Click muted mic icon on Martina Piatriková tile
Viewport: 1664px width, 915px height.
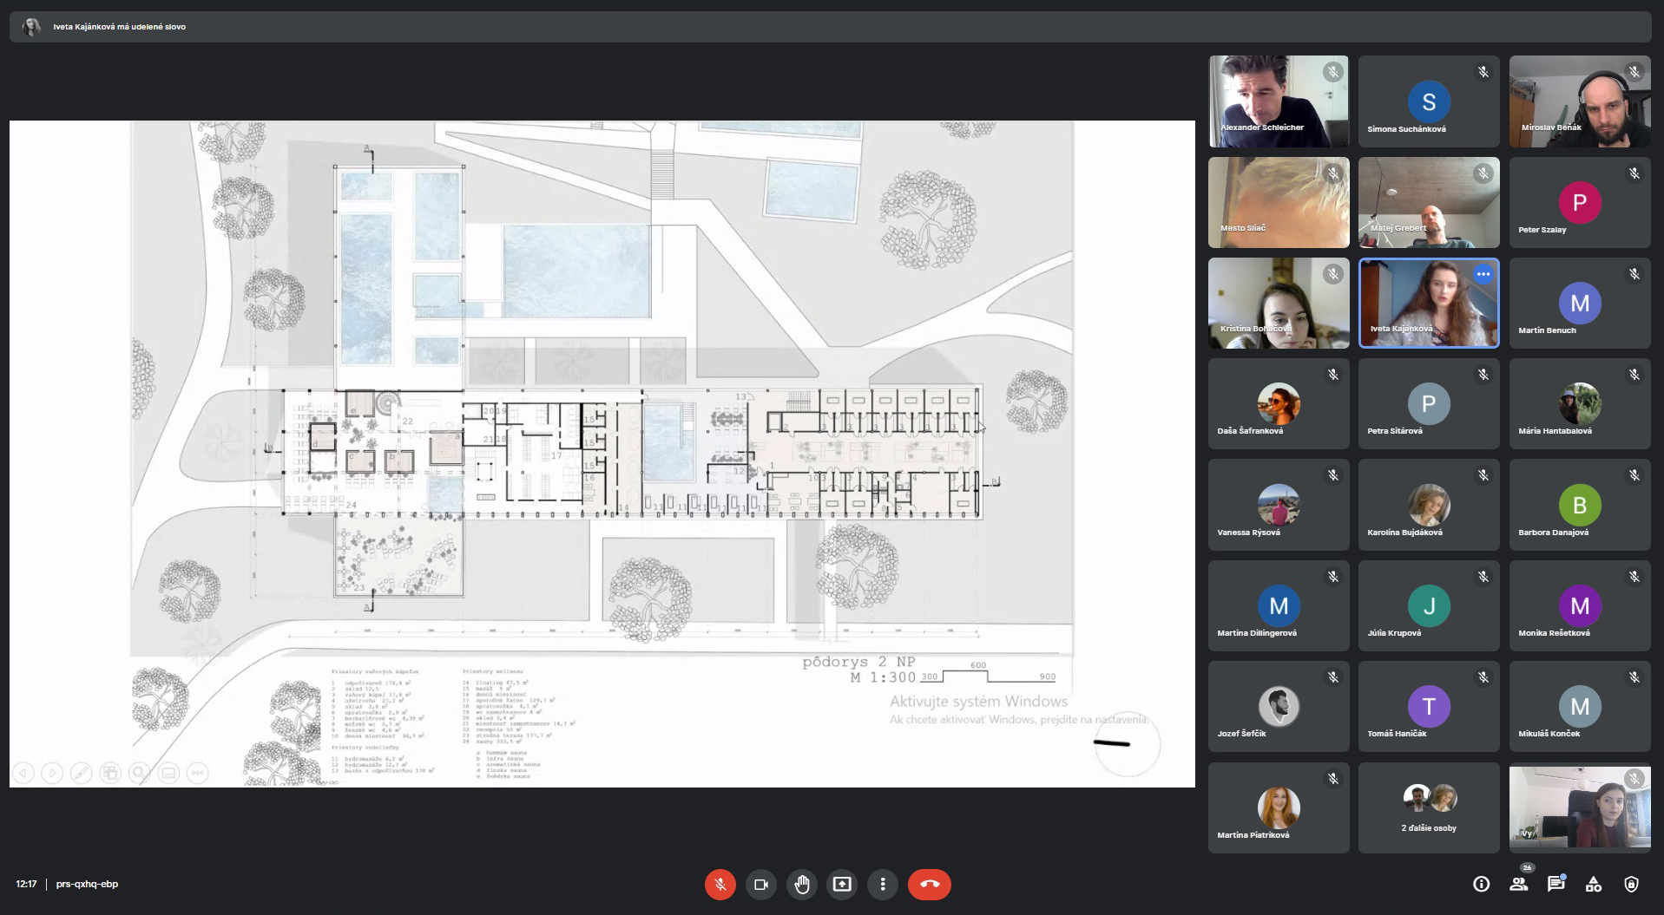pyautogui.click(x=1333, y=779)
